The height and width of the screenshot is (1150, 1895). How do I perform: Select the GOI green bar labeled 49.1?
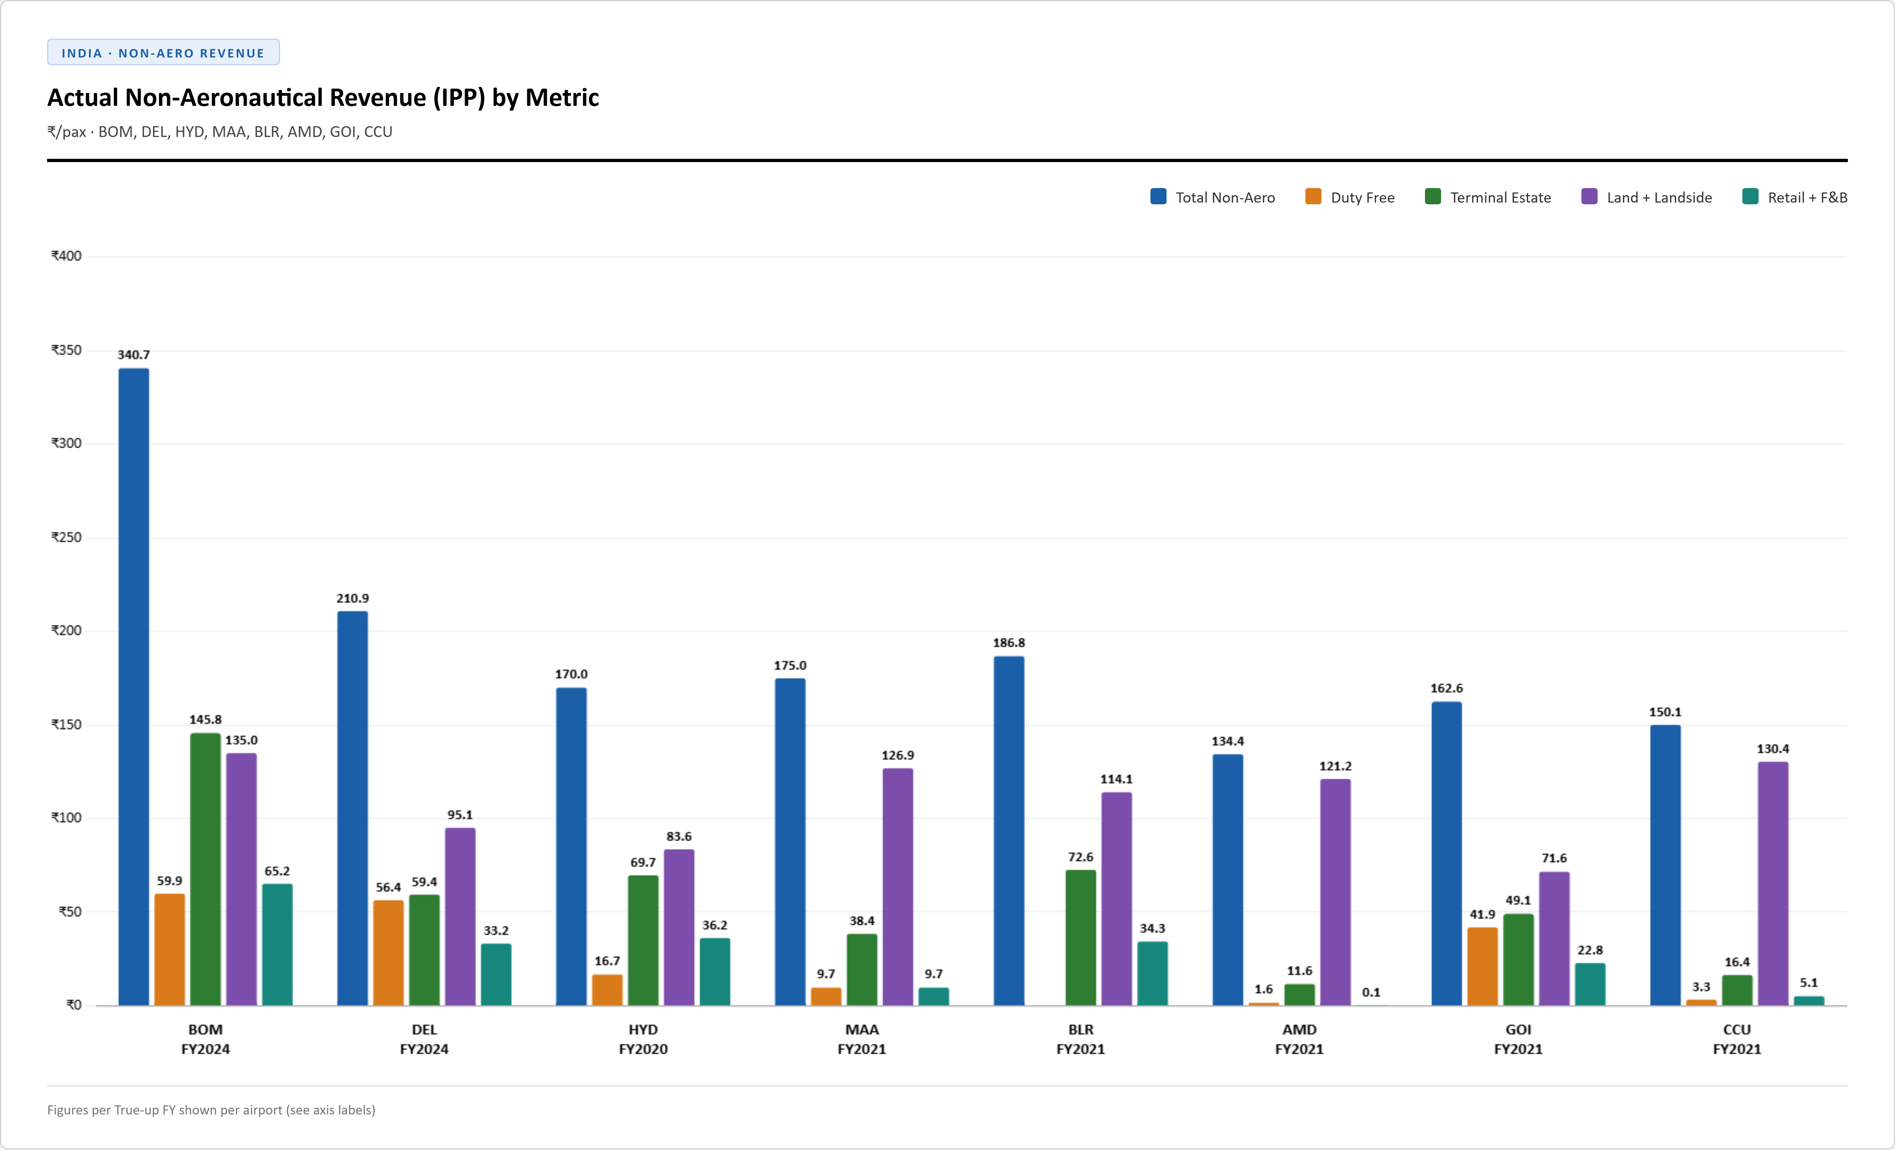click(x=1518, y=959)
